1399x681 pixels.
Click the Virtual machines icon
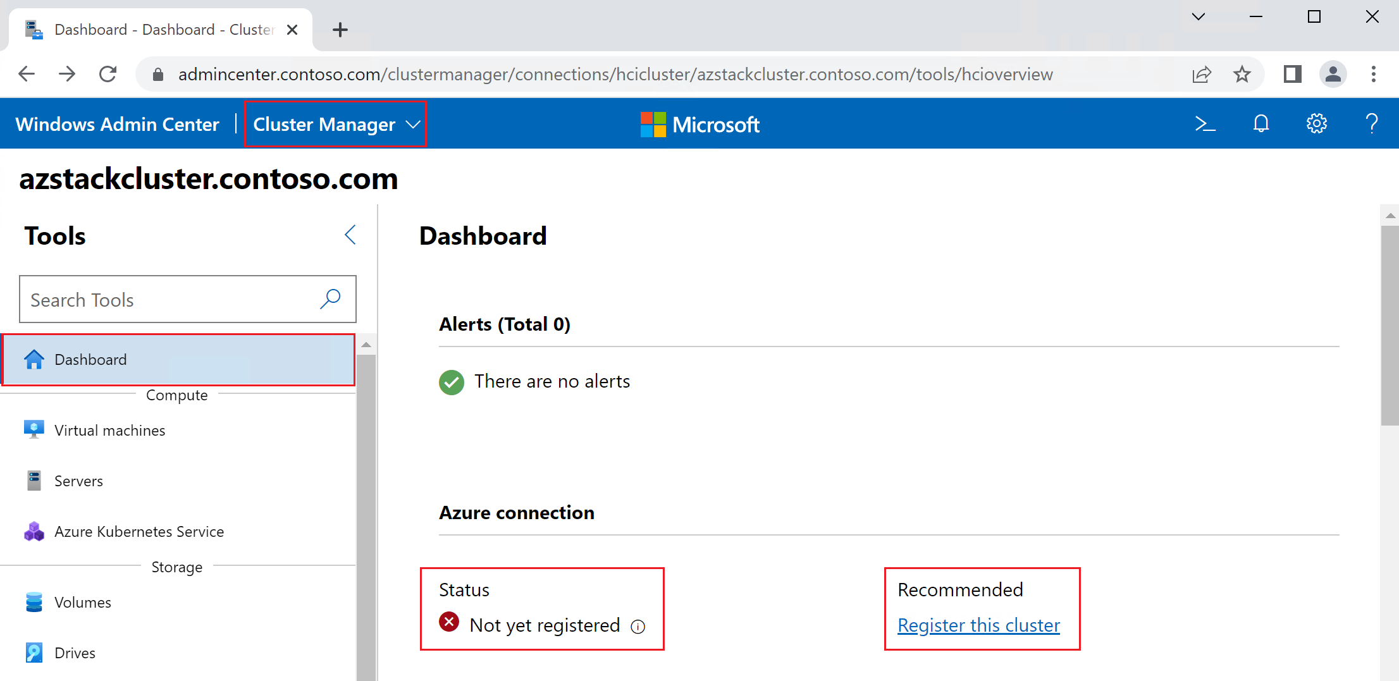pos(34,430)
